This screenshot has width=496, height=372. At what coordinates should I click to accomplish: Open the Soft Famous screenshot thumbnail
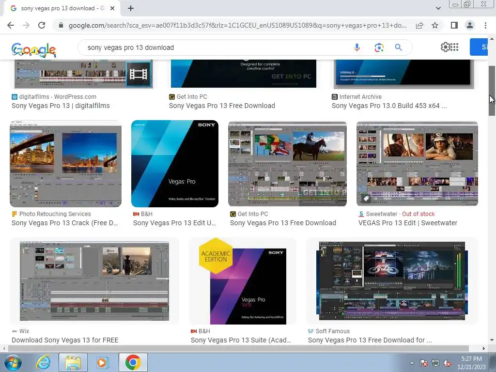[392, 281]
